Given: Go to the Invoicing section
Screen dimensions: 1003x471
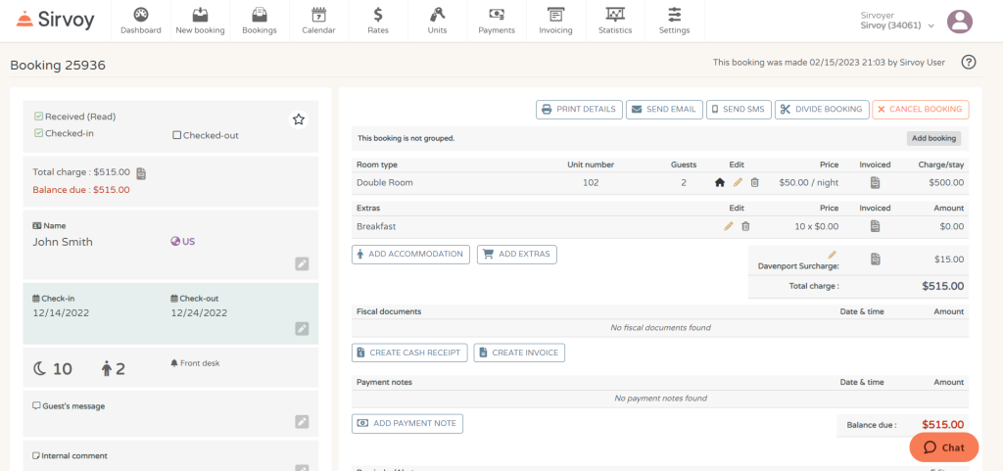Looking at the screenshot, I should pos(555,22).
